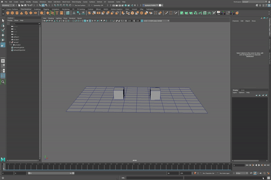
Task: Open the No Anim Layer dropdown
Action: click(225, 173)
